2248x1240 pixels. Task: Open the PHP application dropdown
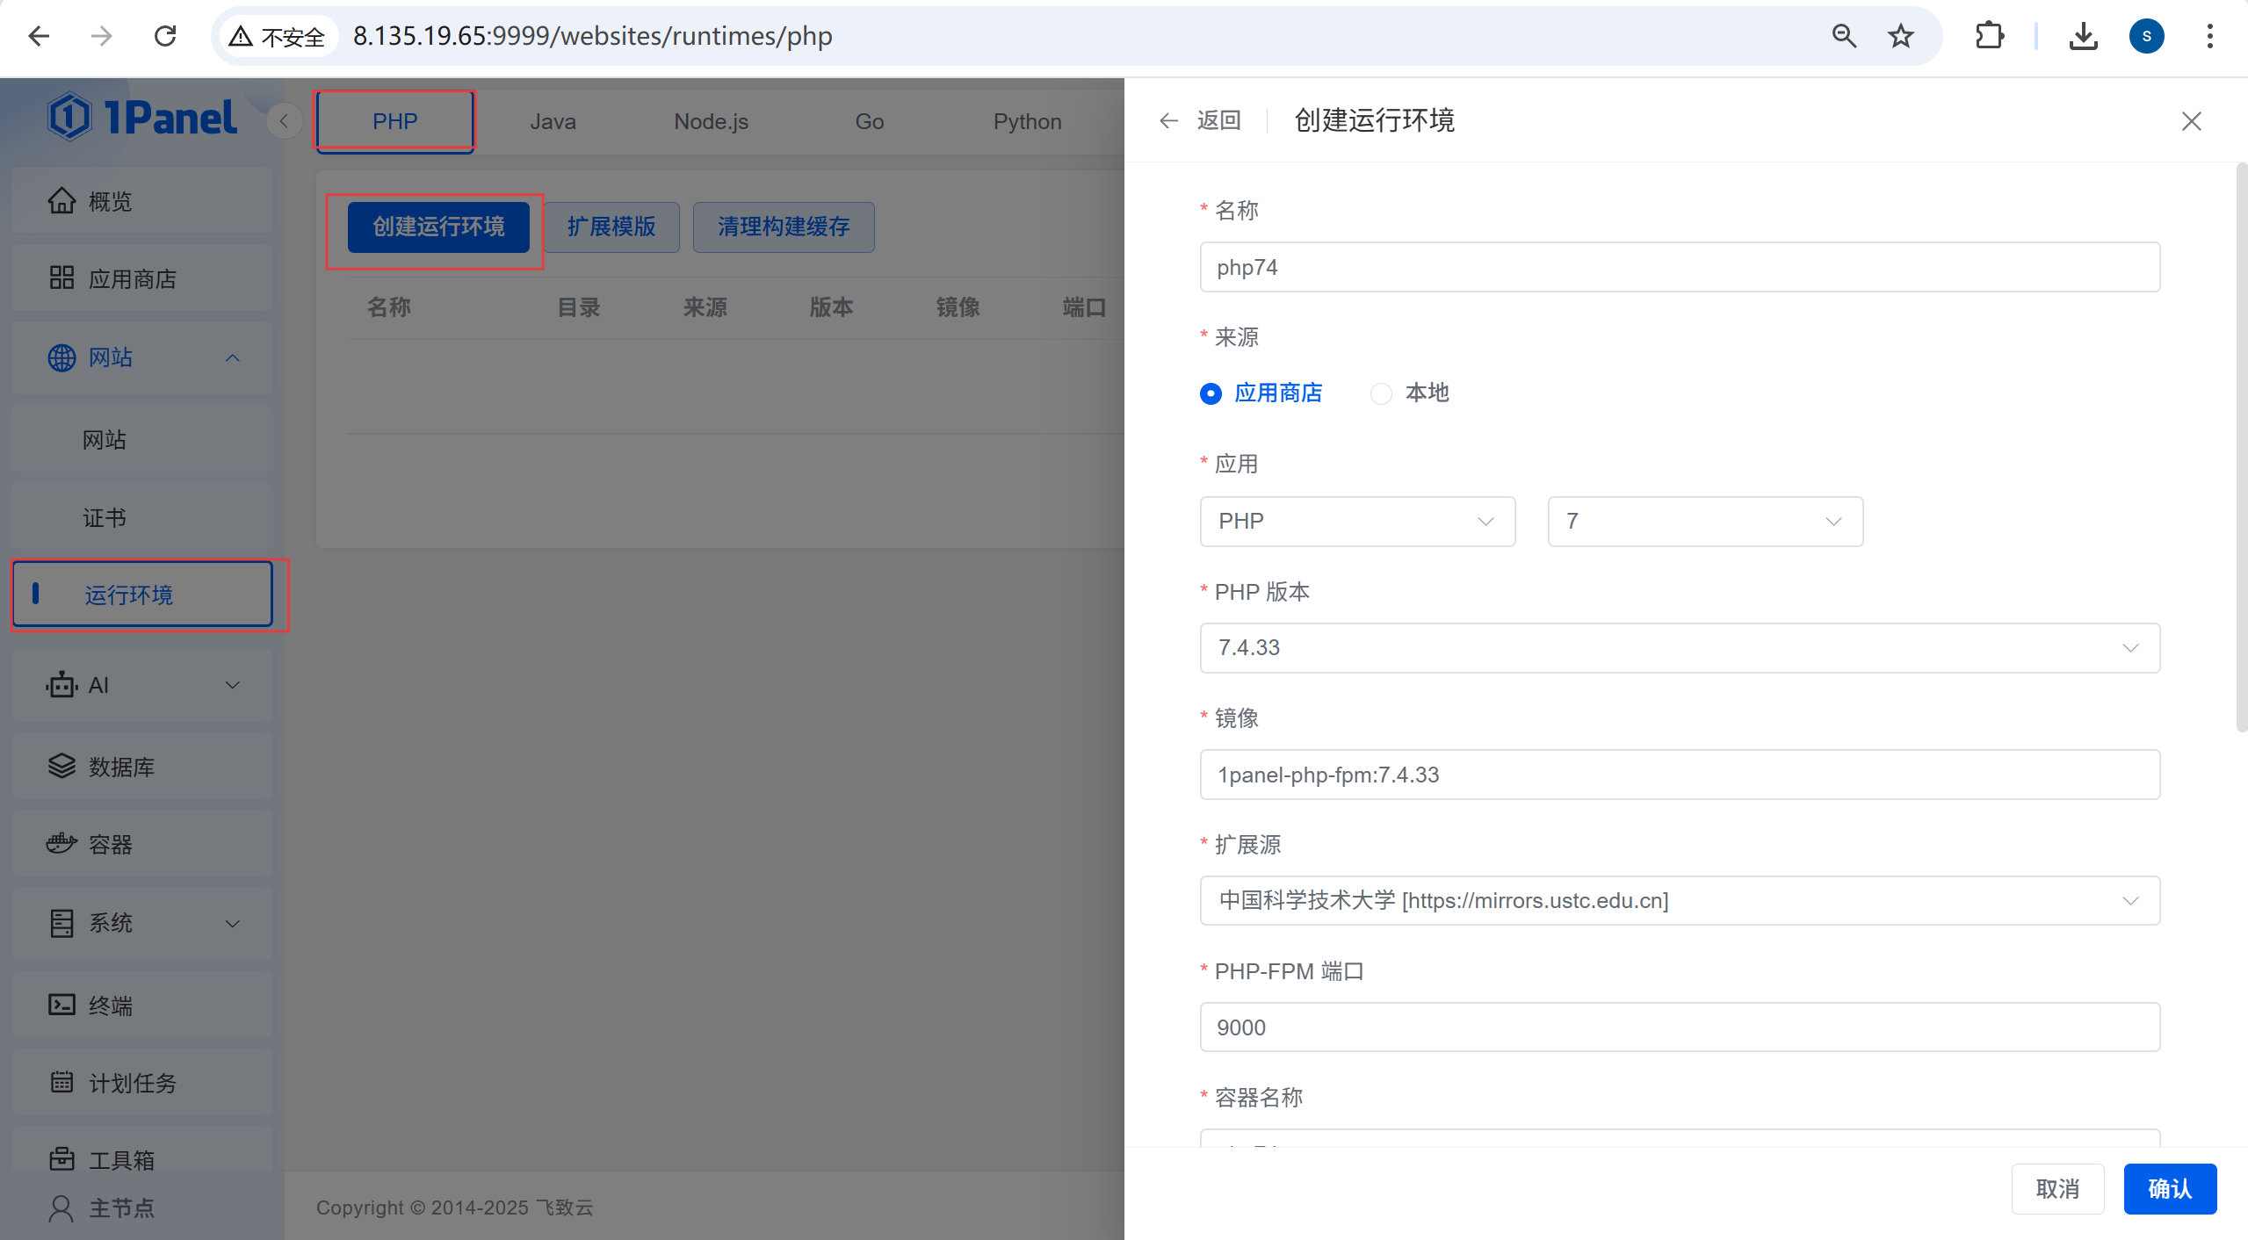(1356, 522)
